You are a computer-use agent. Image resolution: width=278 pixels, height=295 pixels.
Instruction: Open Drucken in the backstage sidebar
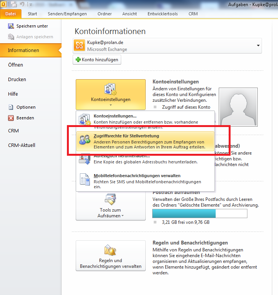(17, 80)
